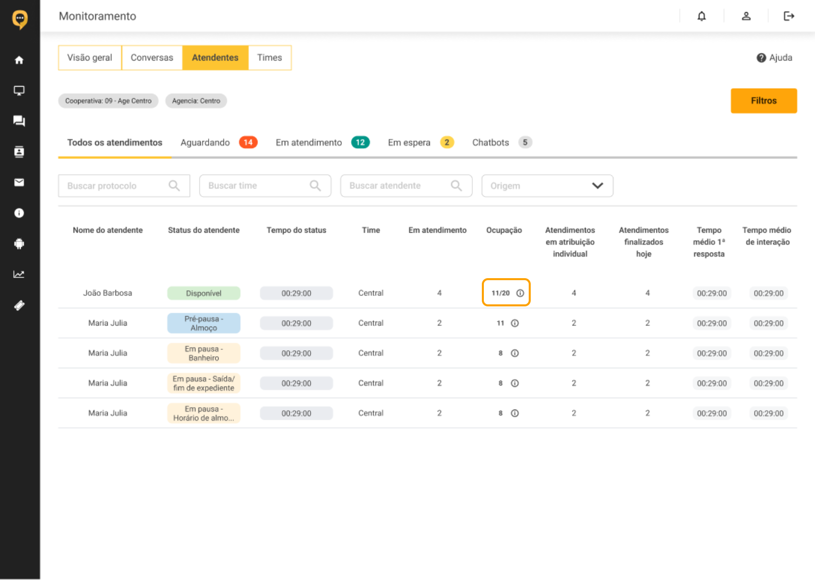The height and width of the screenshot is (581, 815).
Task: Click the search icon in Buscar atendente
Action: click(x=457, y=186)
